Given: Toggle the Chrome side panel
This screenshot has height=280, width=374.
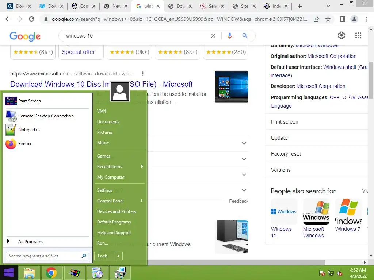Looking at the screenshot, I should tap(343, 19).
